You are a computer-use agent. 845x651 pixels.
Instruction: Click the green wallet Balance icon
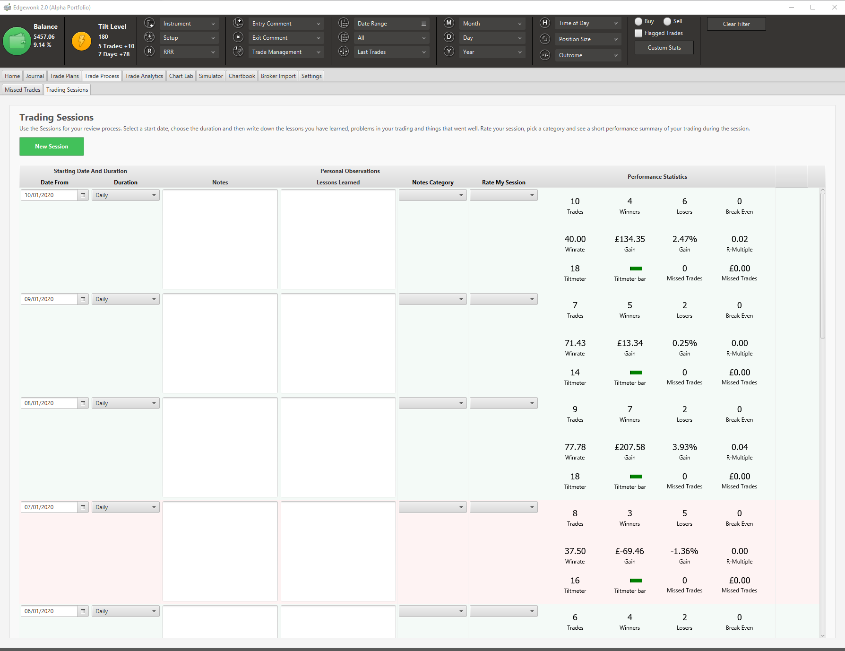(17, 41)
